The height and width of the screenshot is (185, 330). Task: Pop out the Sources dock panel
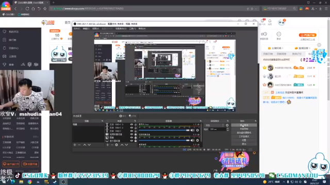tap(135, 121)
